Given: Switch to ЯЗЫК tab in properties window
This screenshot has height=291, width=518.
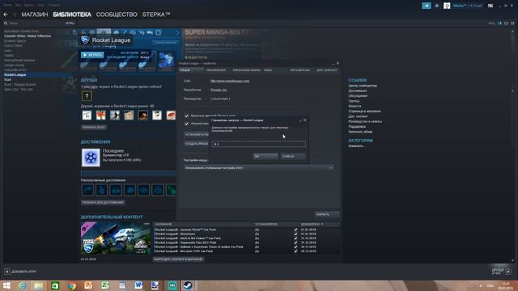Looking at the screenshot, I should pos(268,70).
